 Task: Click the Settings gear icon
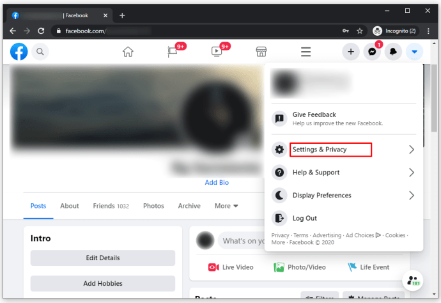pyautogui.click(x=279, y=150)
